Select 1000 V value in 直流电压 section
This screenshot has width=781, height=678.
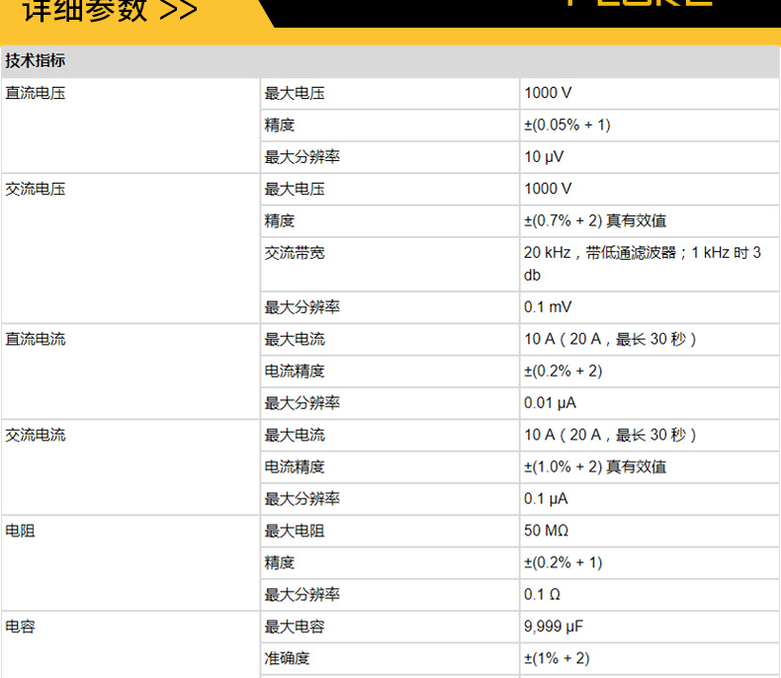point(548,93)
